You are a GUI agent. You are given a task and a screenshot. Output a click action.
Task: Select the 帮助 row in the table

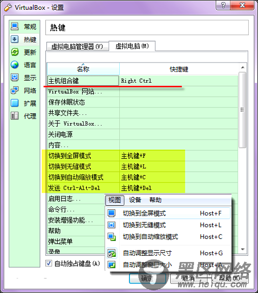pyautogui.click(x=76, y=230)
